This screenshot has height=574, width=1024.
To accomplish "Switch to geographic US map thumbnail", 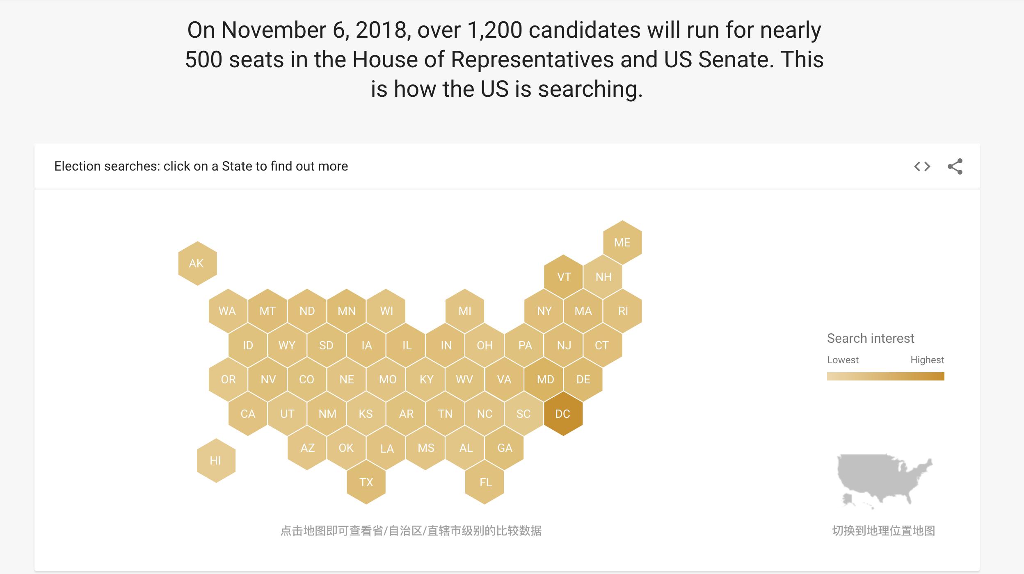I will pos(885,481).
